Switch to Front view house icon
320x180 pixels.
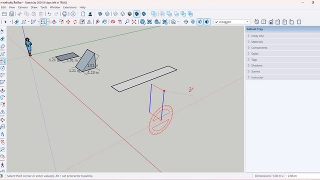pos(271,22)
